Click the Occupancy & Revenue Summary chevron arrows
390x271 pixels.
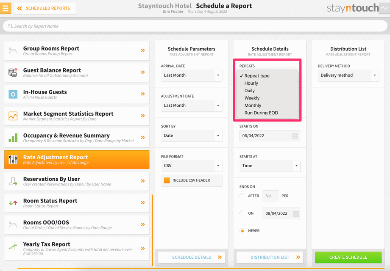(x=143, y=137)
